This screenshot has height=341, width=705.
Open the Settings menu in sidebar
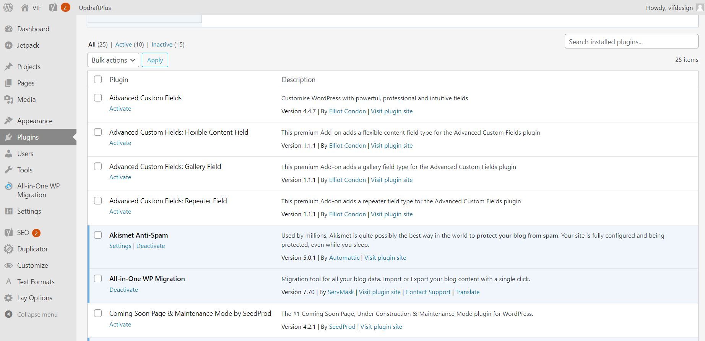29,211
